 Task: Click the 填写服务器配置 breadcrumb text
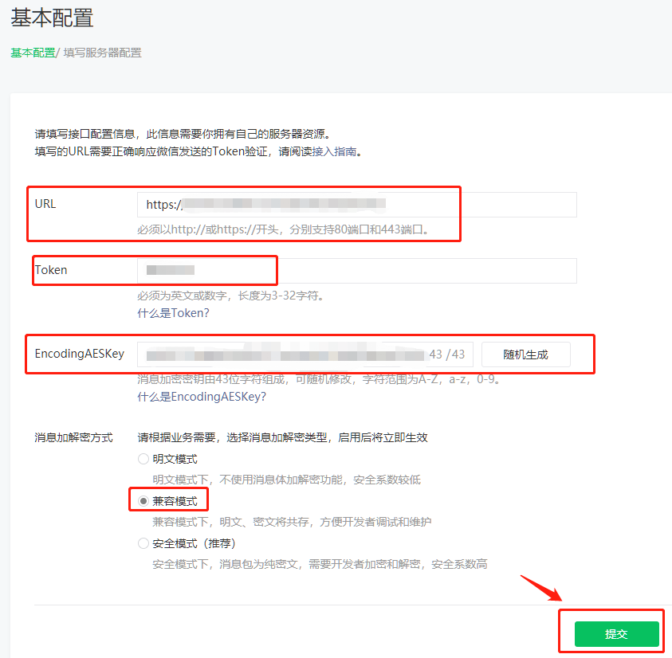coord(102,53)
